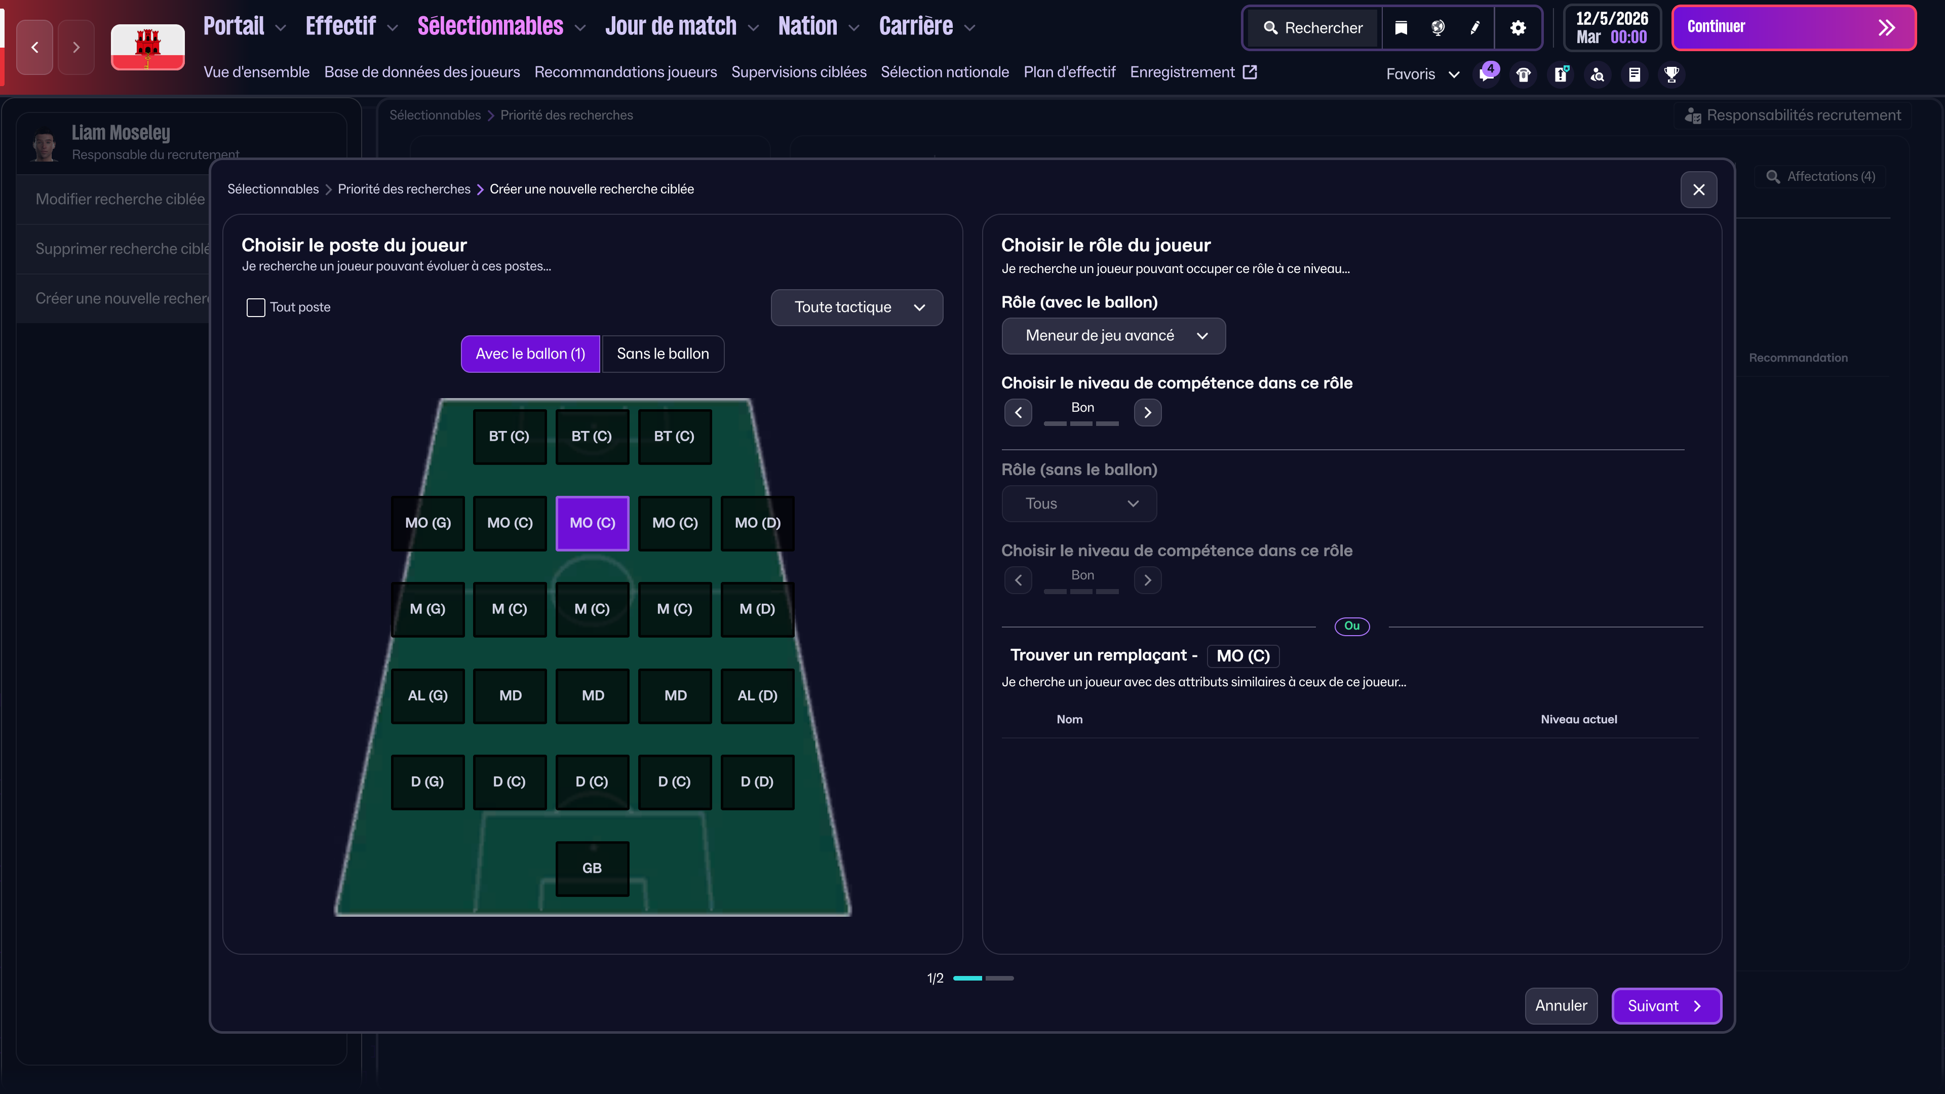Click the team shirt favourite icon

tap(1524, 74)
